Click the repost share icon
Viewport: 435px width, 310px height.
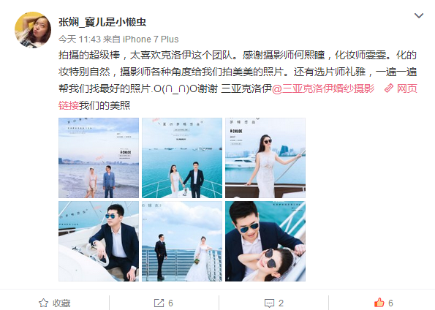[159, 303]
